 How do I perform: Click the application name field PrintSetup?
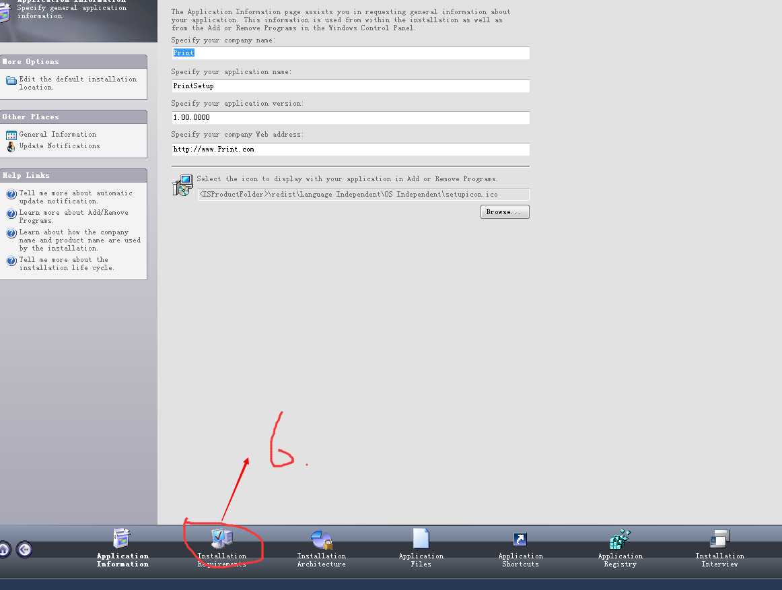tap(350, 86)
